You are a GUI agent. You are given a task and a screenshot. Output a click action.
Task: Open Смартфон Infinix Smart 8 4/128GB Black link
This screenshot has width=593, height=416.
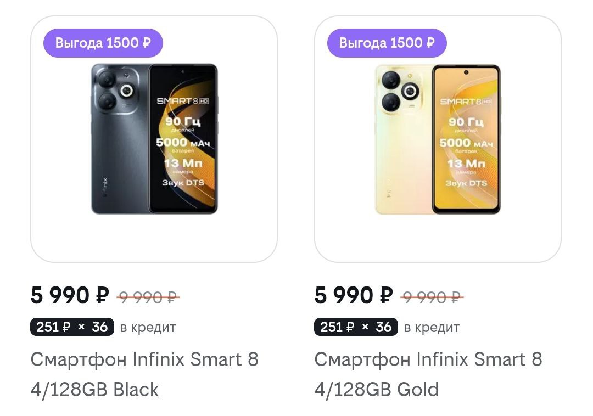point(144,374)
